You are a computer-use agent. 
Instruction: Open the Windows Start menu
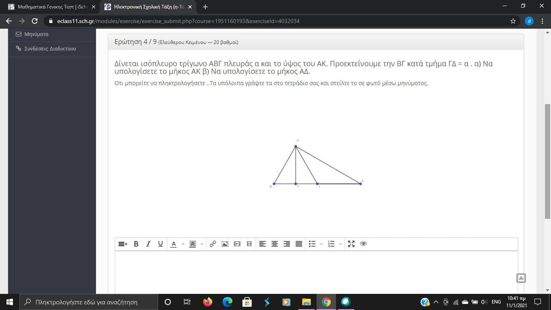(10, 302)
